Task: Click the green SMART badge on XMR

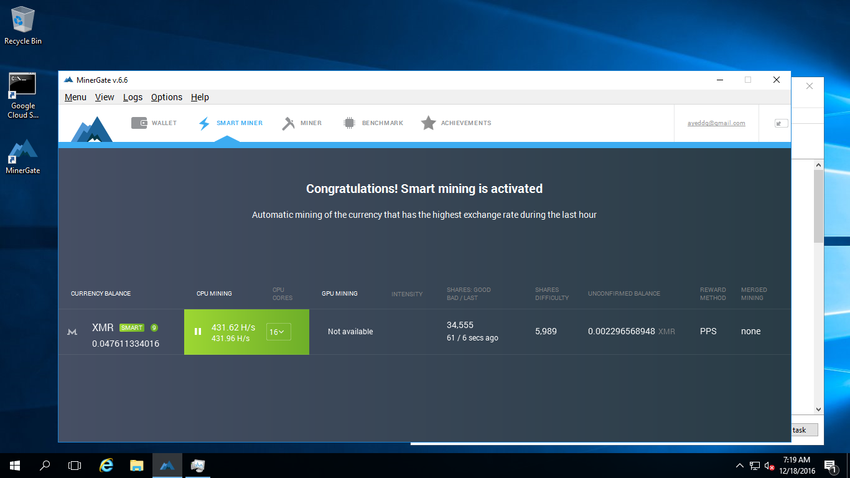Action: (132, 328)
